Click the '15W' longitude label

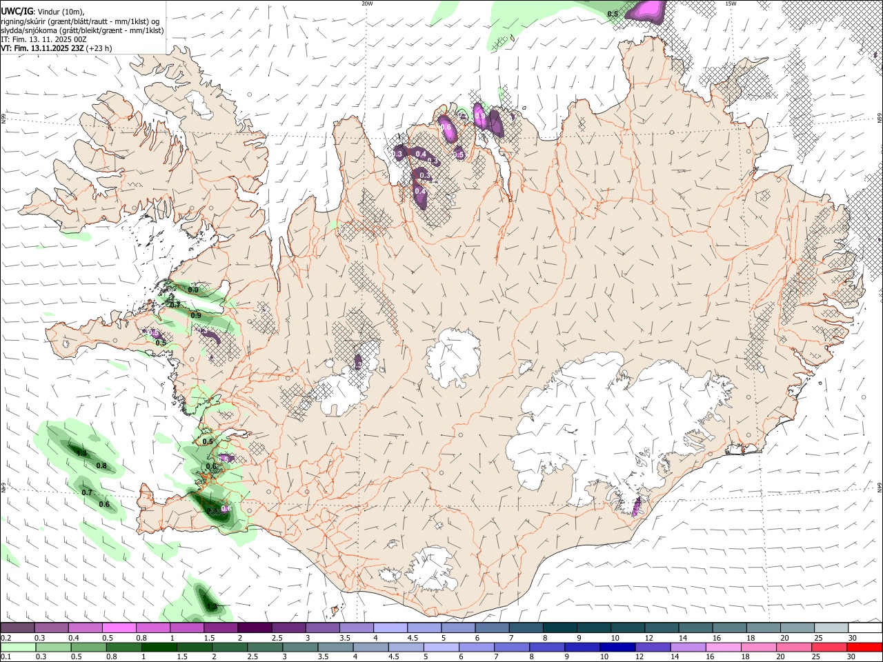coord(730,3)
